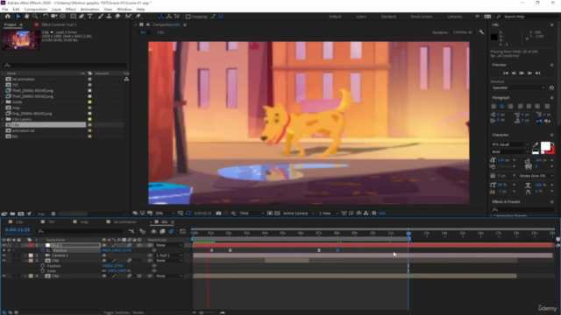Hide the Null 1 layer
The width and height of the screenshot is (561, 315).
click(x=4, y=245)
